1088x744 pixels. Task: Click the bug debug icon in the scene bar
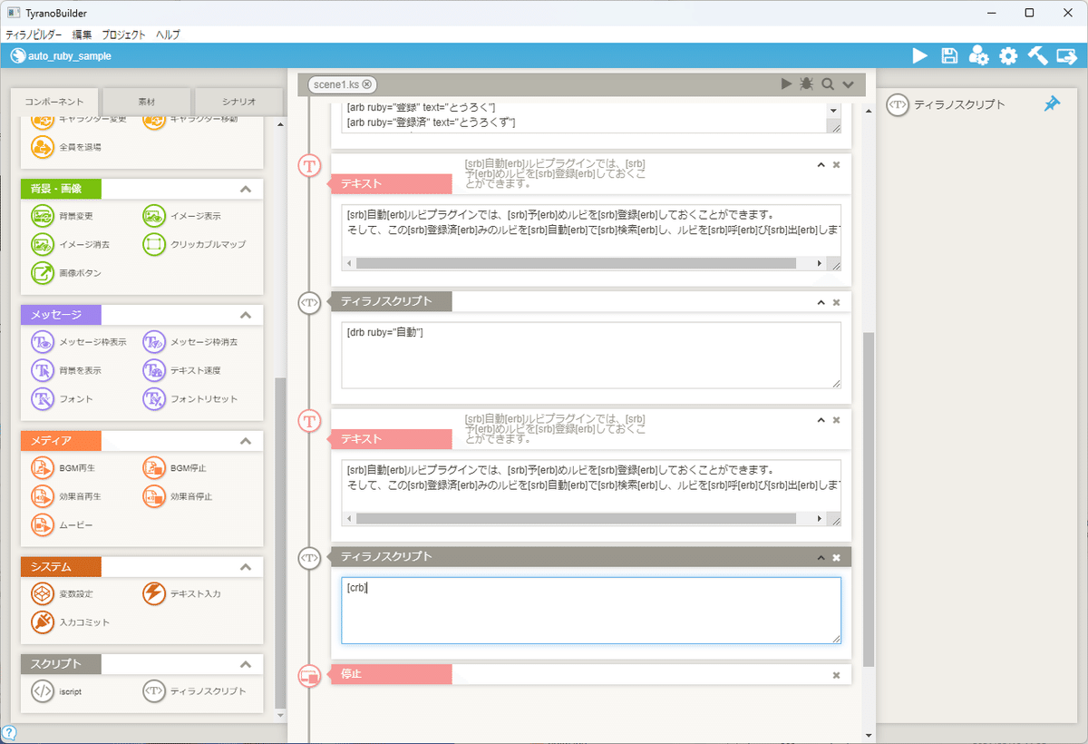(807, 83)
